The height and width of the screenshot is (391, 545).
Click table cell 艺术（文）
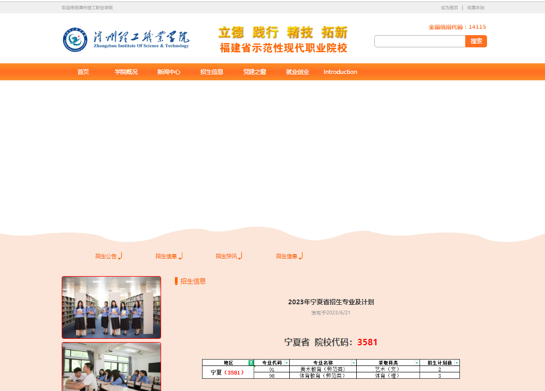388,369
